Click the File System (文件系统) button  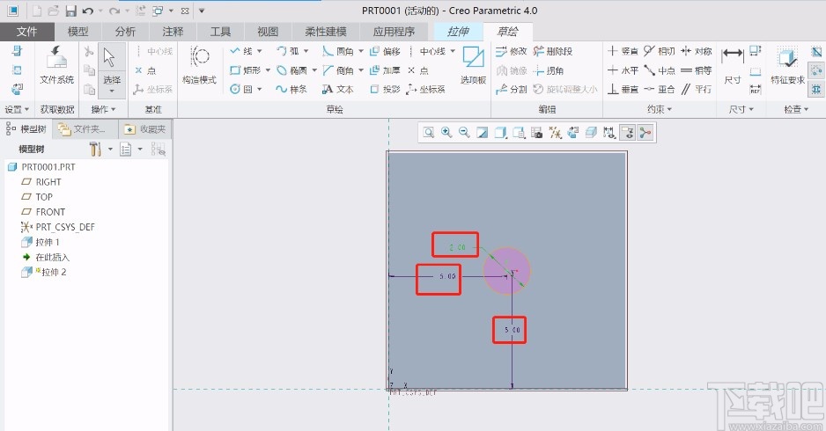pyautogui.click(x=57, y=65)
